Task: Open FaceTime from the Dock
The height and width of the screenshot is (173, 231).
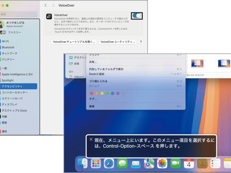Action: pyautogui.click(x=175, y=163)
